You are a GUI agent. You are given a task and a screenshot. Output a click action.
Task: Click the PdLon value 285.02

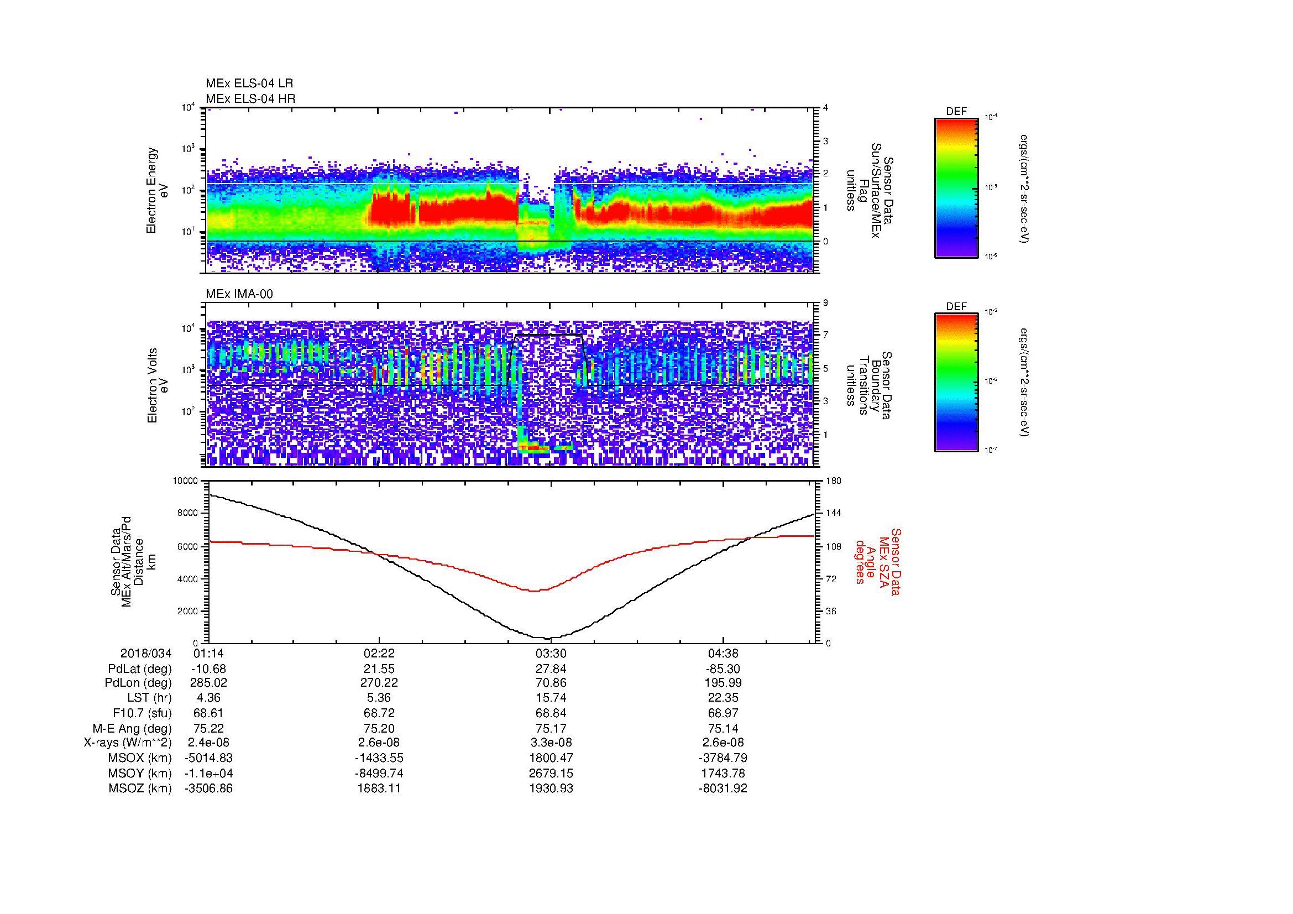pos(209,683)
